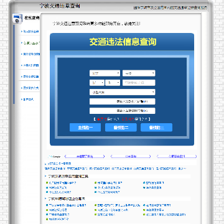This screenshot has width=224, height=224.
Task: Click the 宁波交通违章查询 site title in the header
Action: tap(60, 6)
